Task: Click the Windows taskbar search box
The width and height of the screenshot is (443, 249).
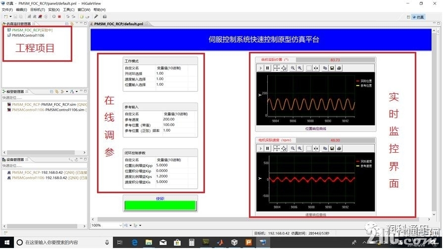Action: (63, 242)
